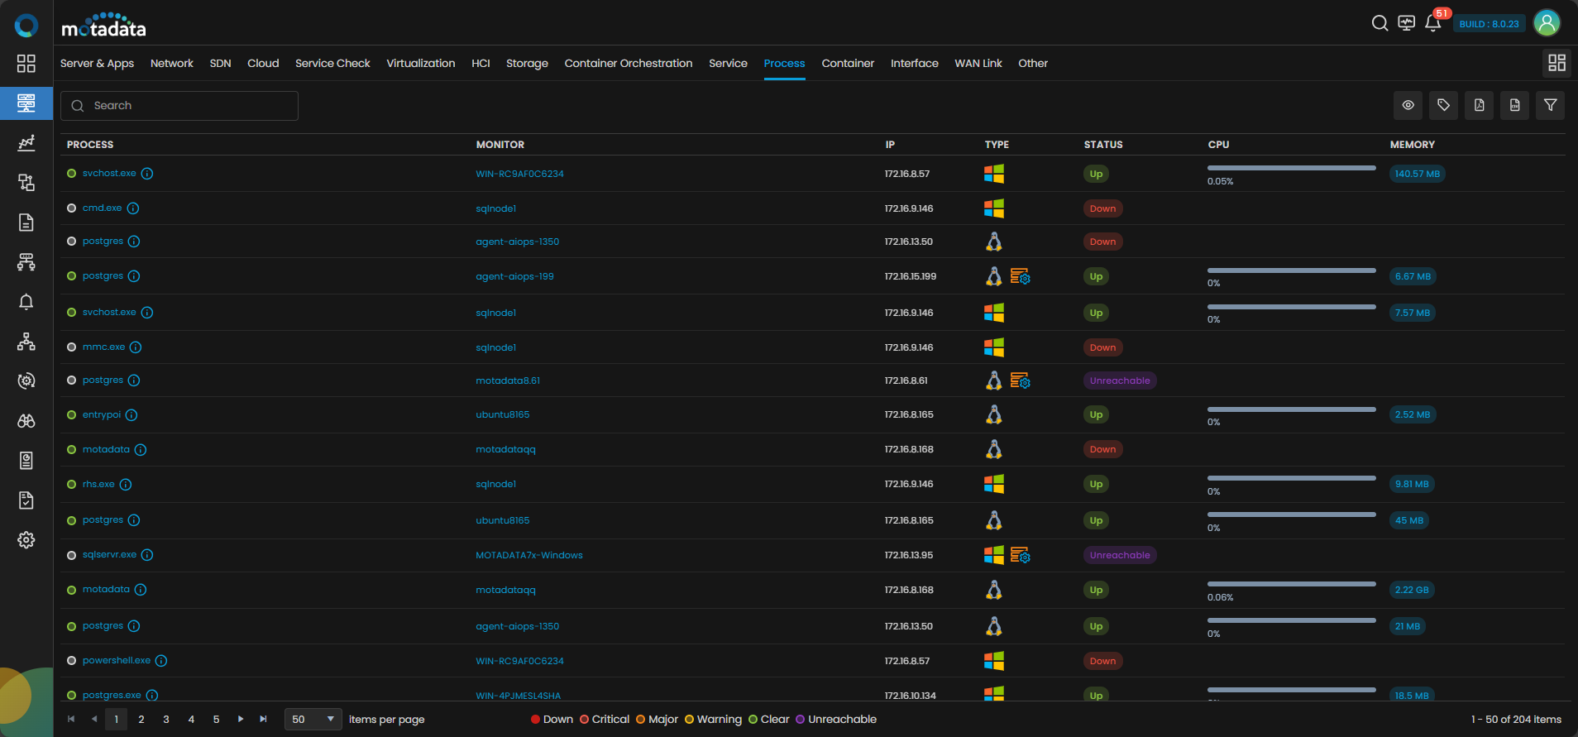Toggle the eye visibility button in toolbar
1578x737 pixels.
point(1408,105)
